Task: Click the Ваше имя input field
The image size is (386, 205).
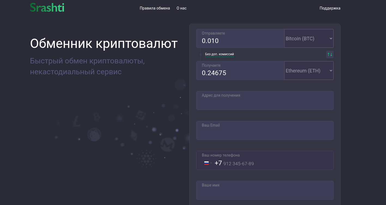Action: tap(265, 192)
